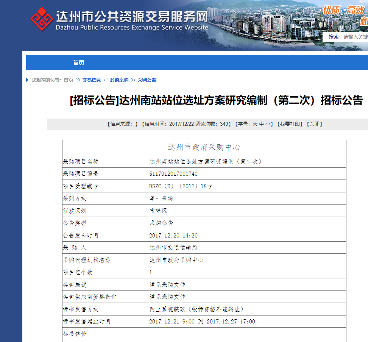
Task: Open the 首页 navigation menu item
Action: point(79,62)
